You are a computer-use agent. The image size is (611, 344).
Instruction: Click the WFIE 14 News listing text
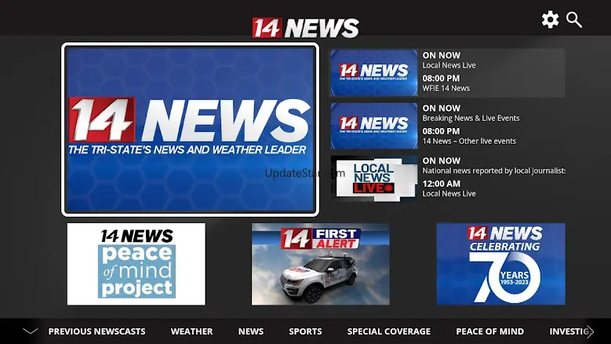(x=446, y=89)
